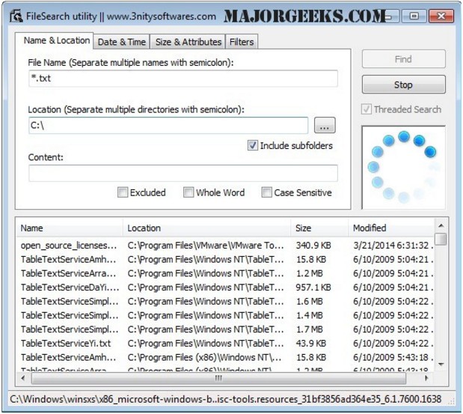Click the Location input field
The width and height of the screenshot is (463, 414).
click(x=168, y=125)
